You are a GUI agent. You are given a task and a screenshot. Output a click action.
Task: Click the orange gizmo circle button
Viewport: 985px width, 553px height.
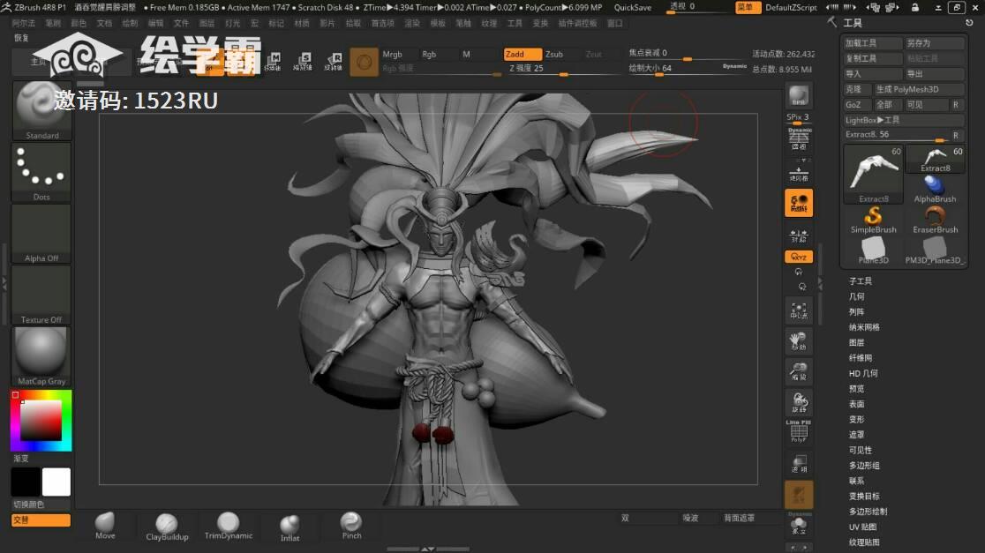(x=364, y=62)
